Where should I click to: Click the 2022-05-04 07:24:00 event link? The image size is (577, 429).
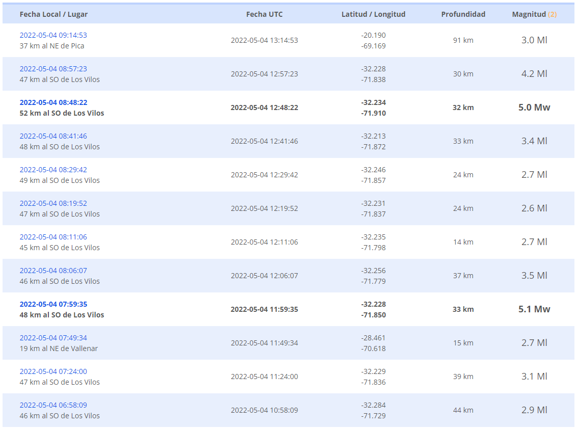click(53, 371)
